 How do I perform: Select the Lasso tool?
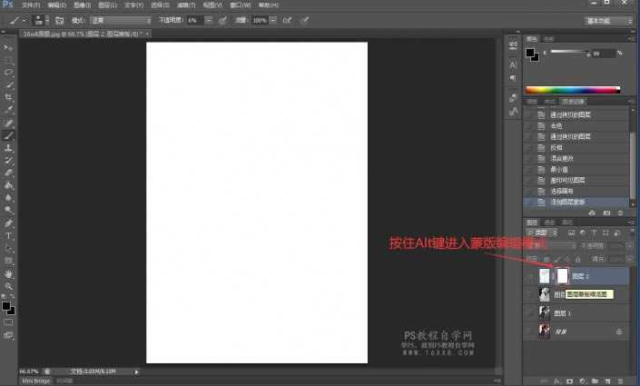9,71
